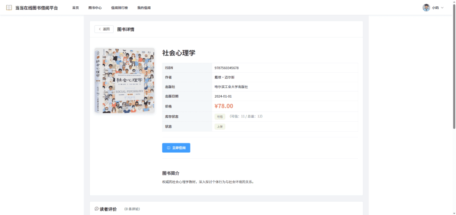456x215 pixels.
Task: Click the 价格 row label
Action: [x=168, y=106]
